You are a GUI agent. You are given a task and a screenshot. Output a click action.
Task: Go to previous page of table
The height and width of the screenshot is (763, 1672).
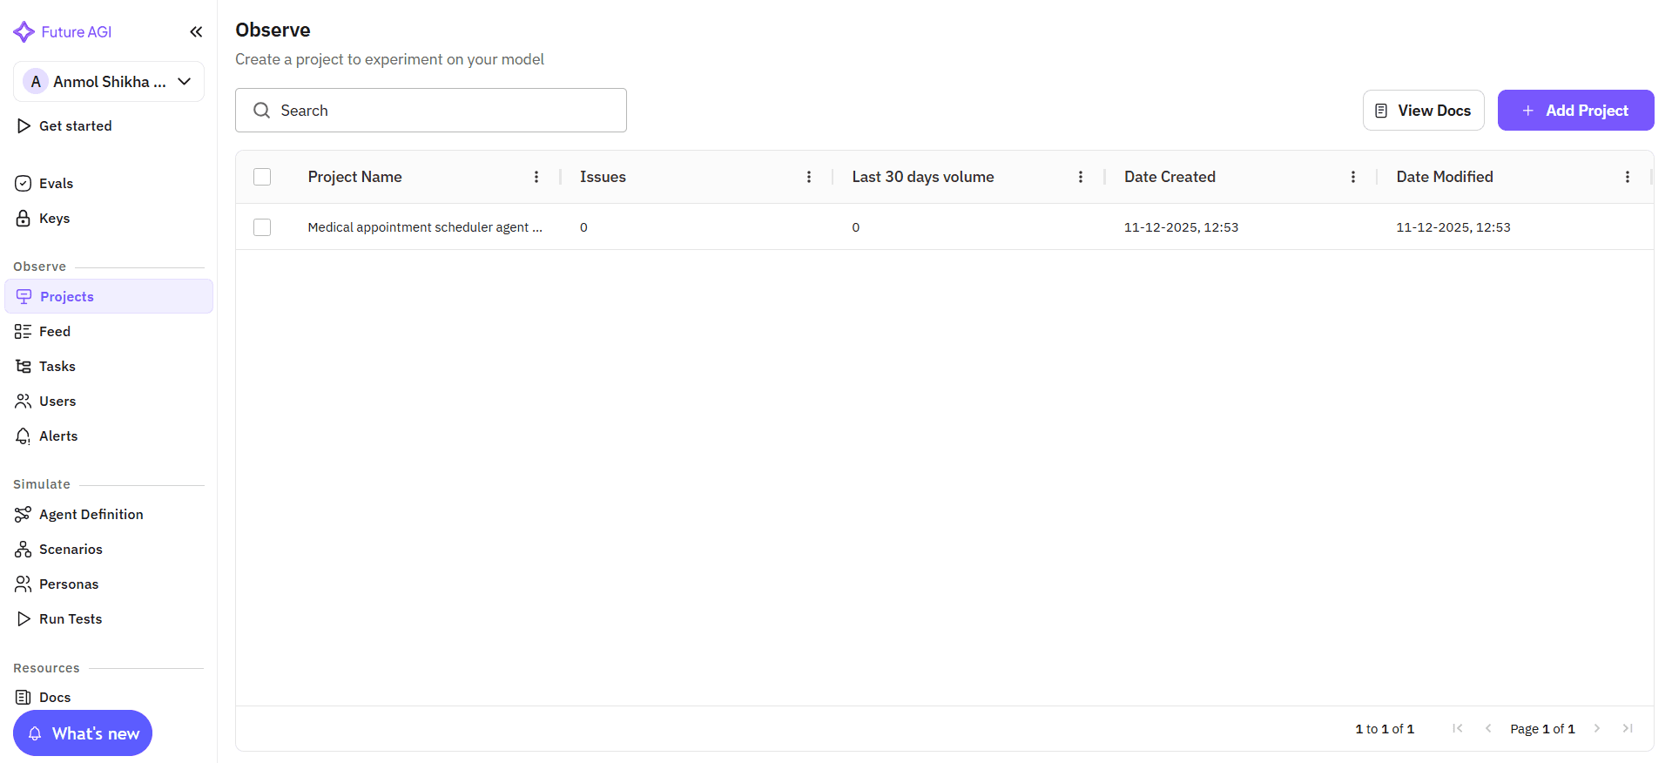(1488, 728)
